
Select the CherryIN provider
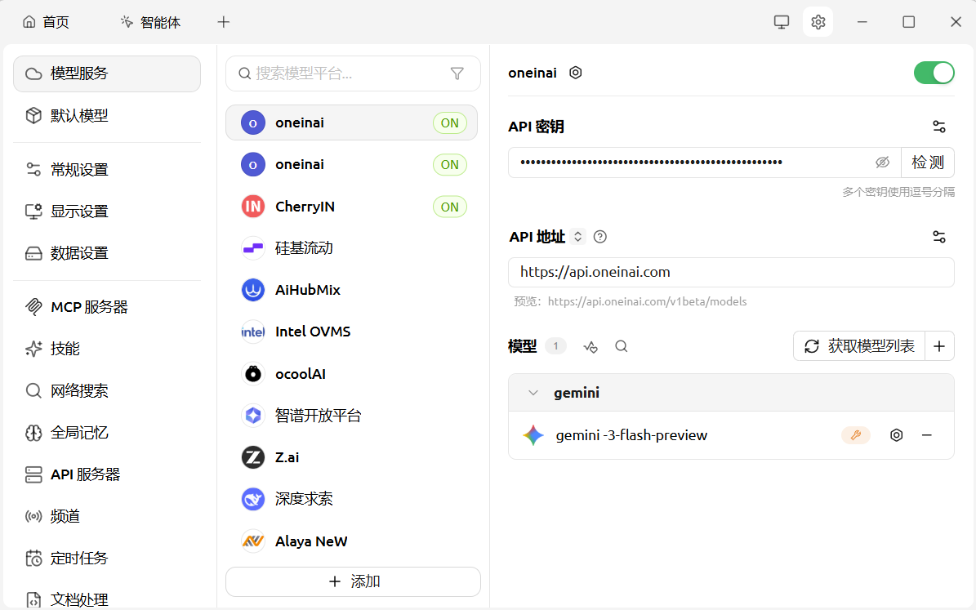(x=352, y=207)
